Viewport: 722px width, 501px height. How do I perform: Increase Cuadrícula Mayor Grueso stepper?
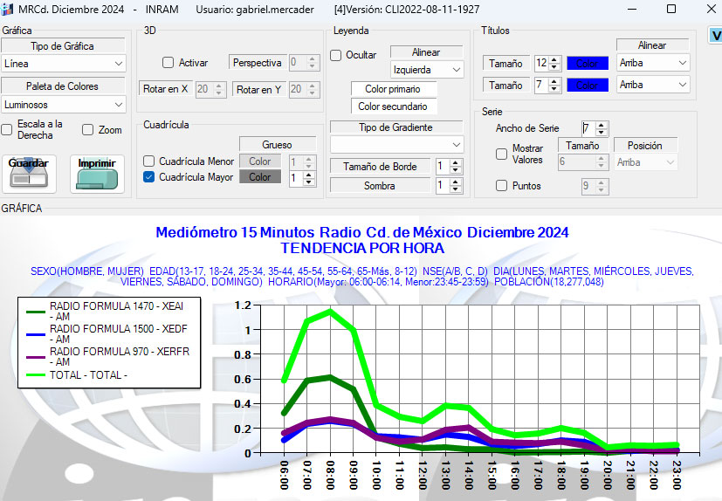(309, 174)
